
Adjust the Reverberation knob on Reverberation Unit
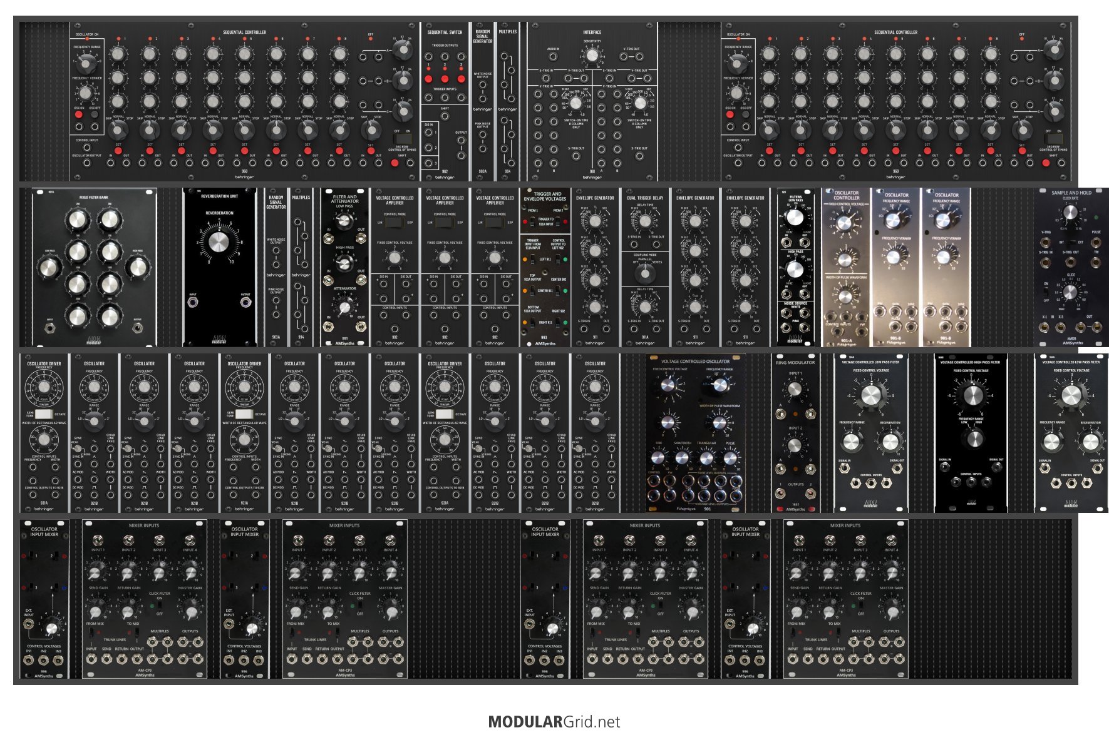(219, 241)
